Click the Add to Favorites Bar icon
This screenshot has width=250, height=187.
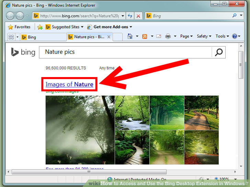[x=40, y=27]
